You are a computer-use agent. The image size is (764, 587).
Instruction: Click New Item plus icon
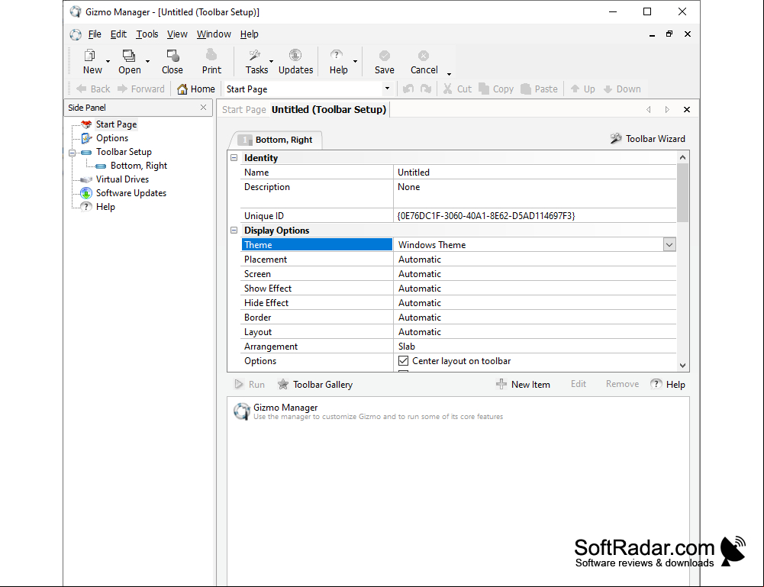point(501,384)
